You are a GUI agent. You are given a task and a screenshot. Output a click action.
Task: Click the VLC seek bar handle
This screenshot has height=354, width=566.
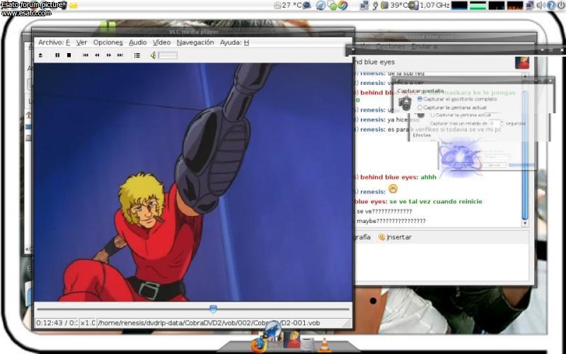coord(214,309)
